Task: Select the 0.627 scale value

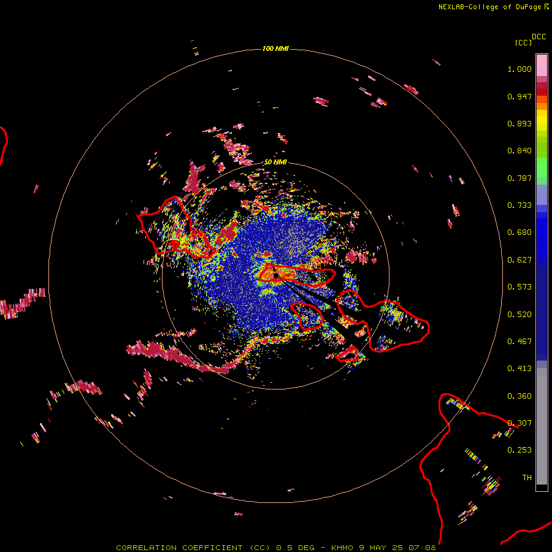Action: pyautogui.click(x=519, y=260)
